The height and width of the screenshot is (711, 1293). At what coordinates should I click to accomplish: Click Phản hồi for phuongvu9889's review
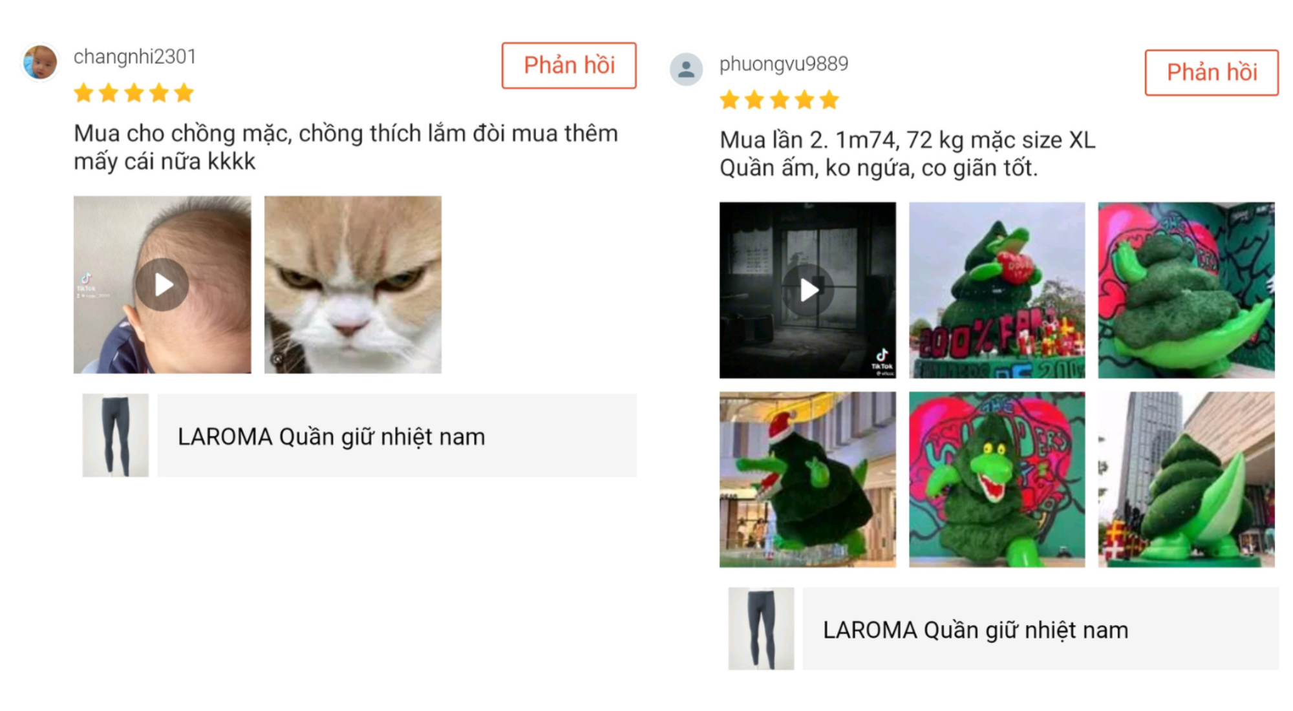point(1212,72)
